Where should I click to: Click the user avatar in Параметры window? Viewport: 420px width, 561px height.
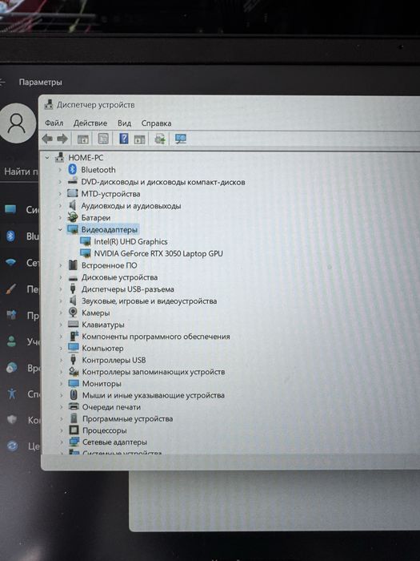click(x=17, y=123)
